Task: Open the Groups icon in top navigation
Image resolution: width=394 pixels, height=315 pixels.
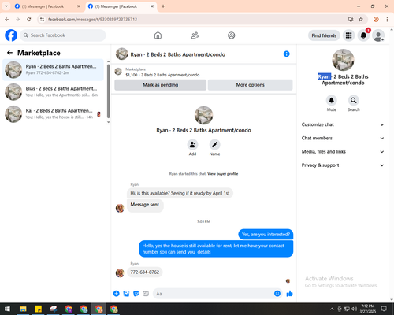Action: (232, 35)
